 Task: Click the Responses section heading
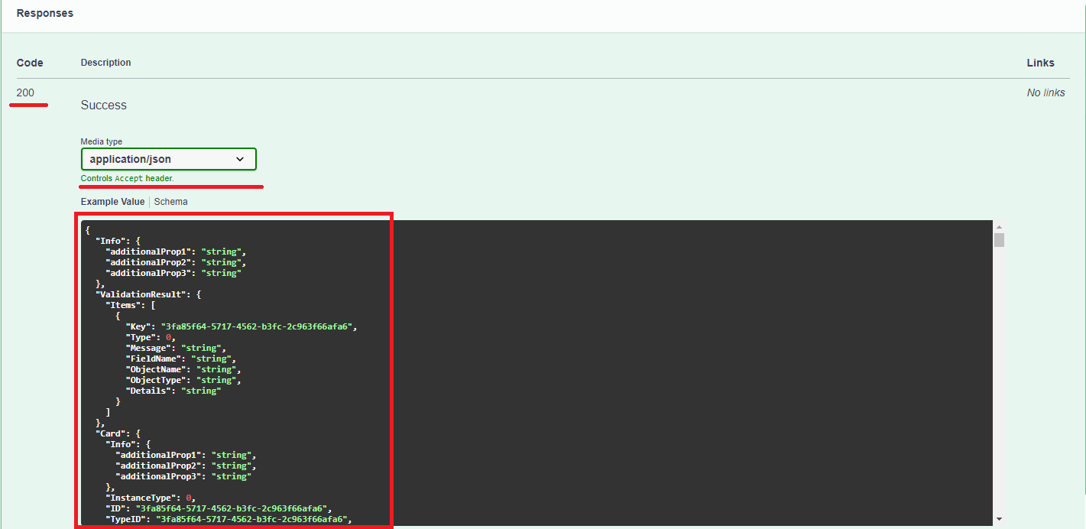coord(45,13)
